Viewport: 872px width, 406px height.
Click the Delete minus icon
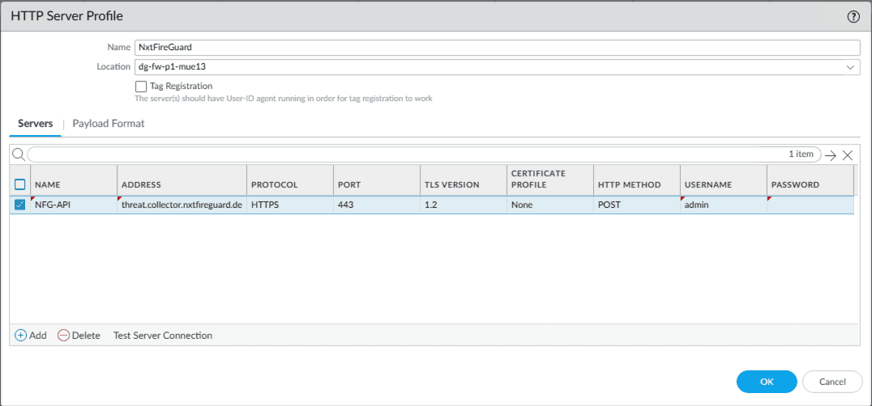pyautogui.click(x=64, y=335)
